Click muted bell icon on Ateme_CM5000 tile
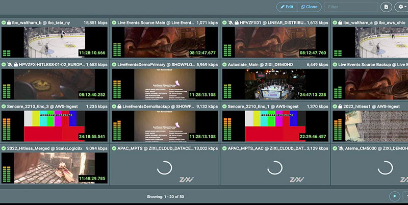This screenshot has width=408, height=205. [341, 148]
